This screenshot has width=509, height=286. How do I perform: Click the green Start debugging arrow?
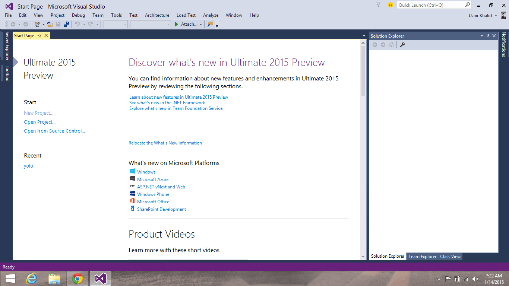(x=177, y=24)
